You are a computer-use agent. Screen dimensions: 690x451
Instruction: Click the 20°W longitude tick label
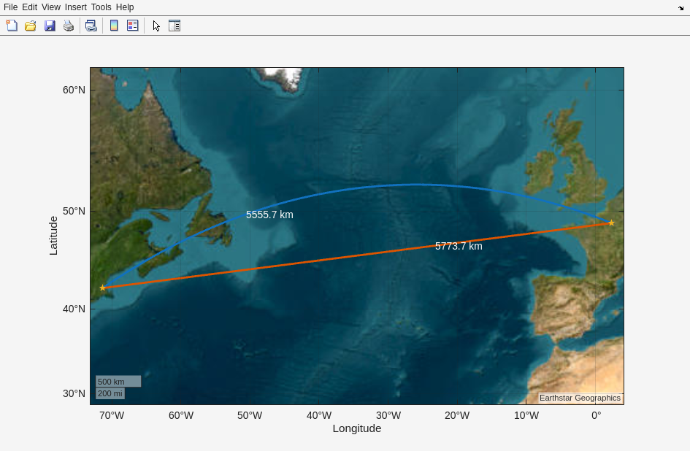coord(457,415)
